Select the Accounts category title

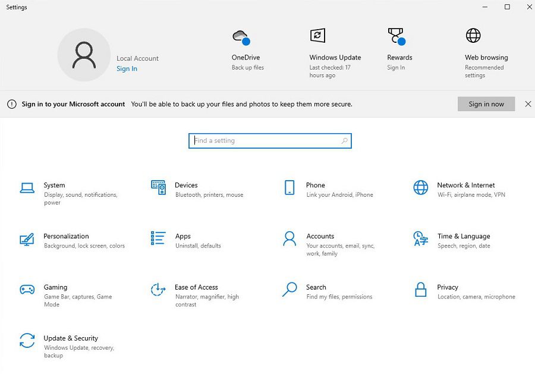(320, 236)
